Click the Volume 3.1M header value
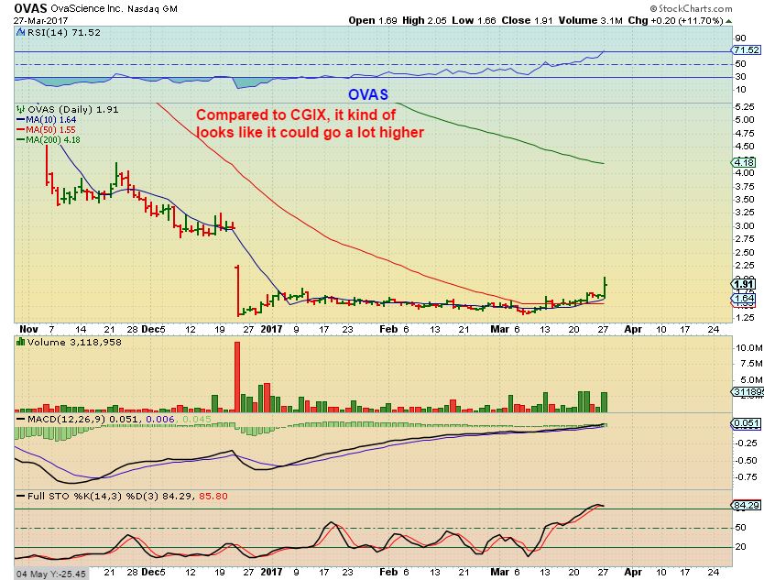 tap(591, 20)
